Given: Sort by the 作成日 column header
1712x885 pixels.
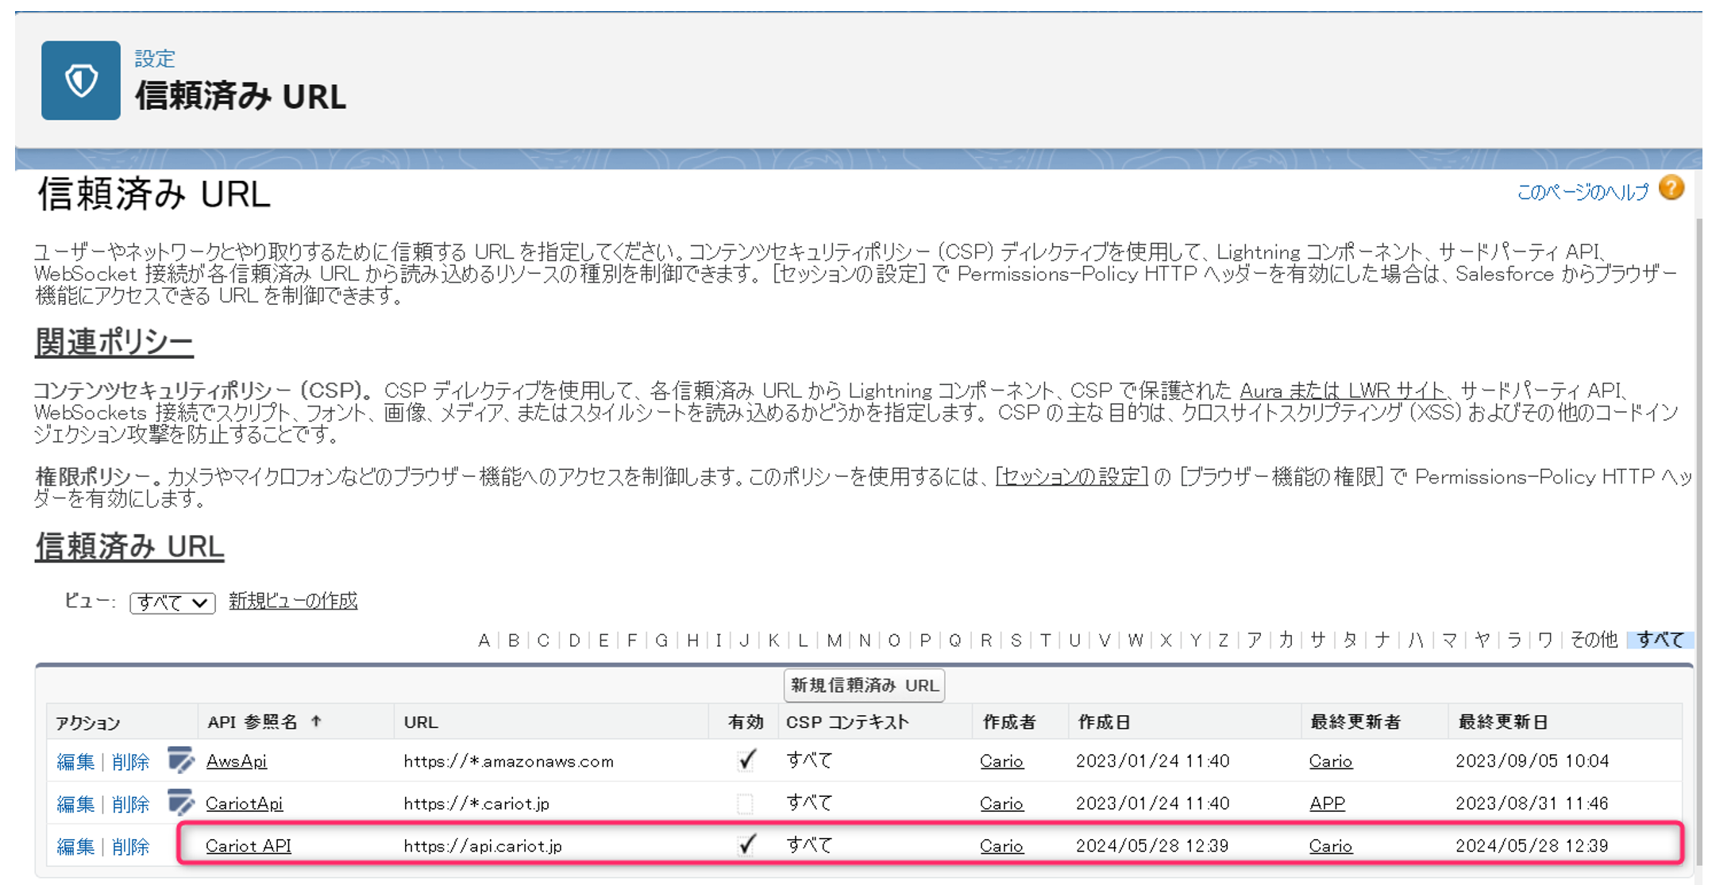Looking at the screenshot, I should pyautogui.click(x=1104, y=721).
